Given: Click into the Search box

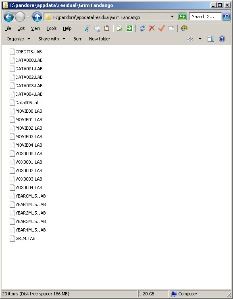Looking at the screenshot, I should [205, 17].
